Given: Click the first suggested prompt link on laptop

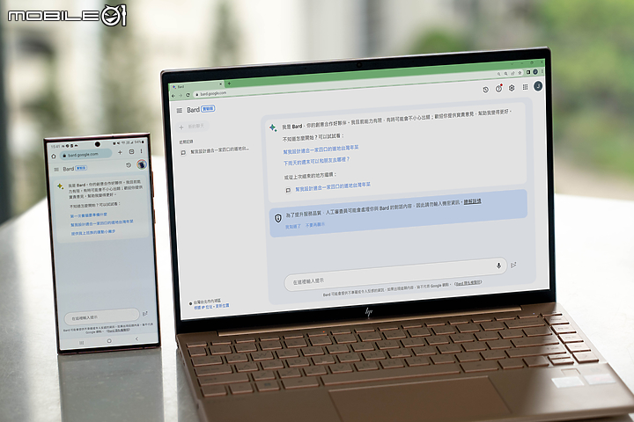Looking at the screenshot, I should click(321, 149).
